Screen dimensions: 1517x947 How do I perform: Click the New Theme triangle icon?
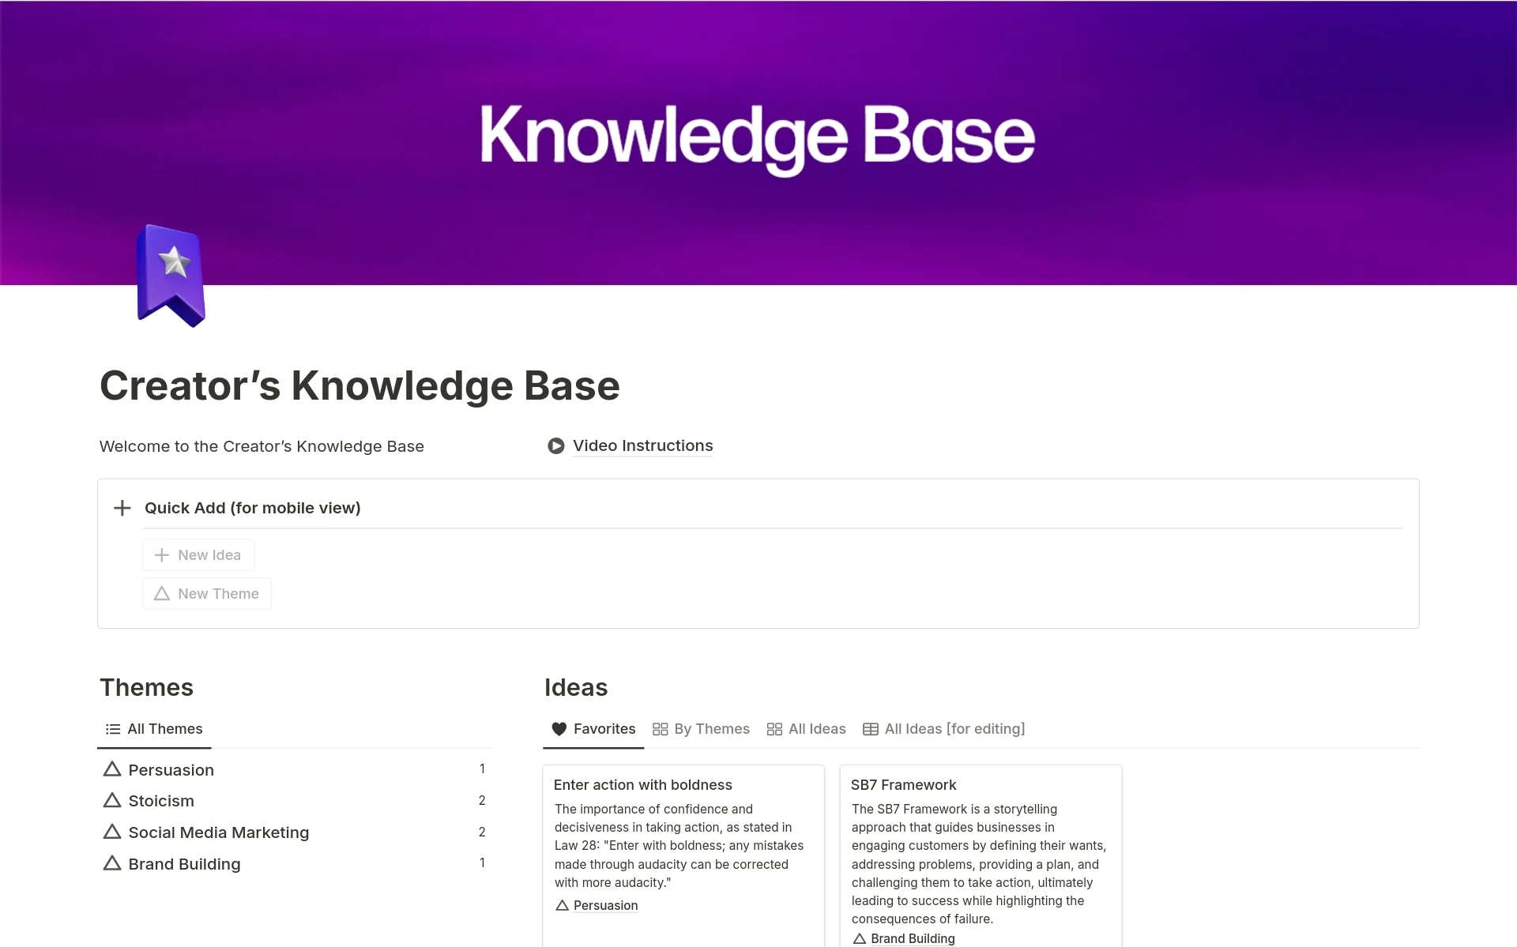coord(163,592)
